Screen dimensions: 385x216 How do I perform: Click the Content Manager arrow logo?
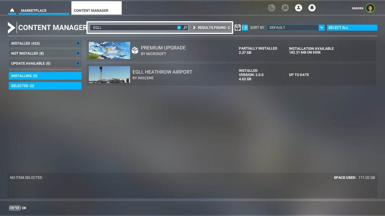tap(11, 27)
